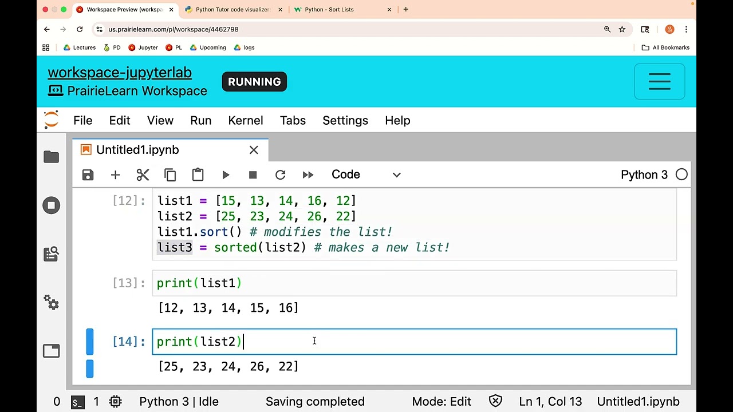Insert a new cell with the plus icon

tap(115, 175)
